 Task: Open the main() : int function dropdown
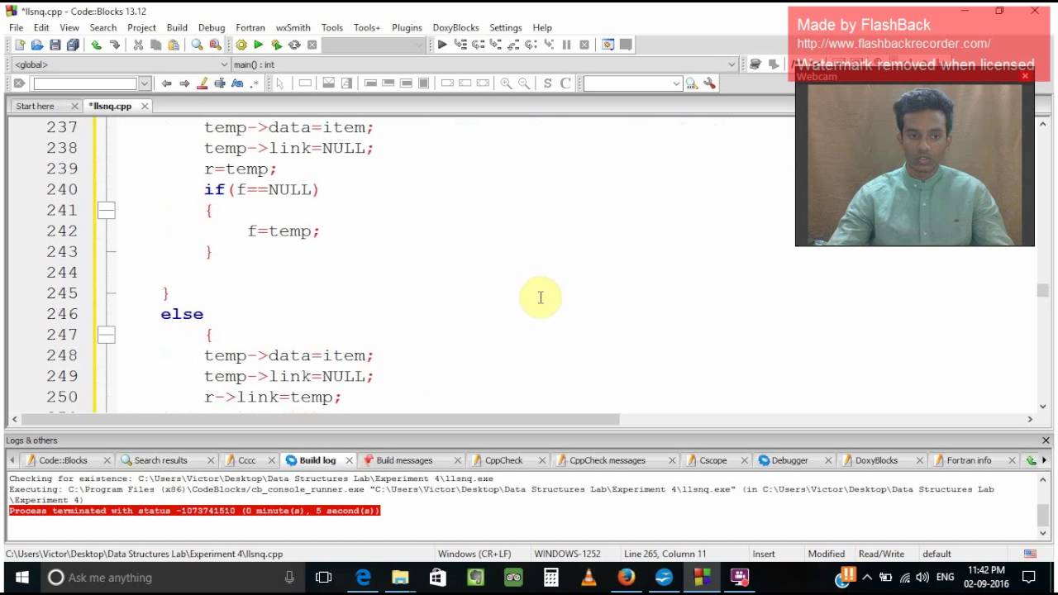point(484,64)
